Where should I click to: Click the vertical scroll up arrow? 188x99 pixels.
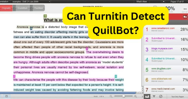tap(142, 88)
